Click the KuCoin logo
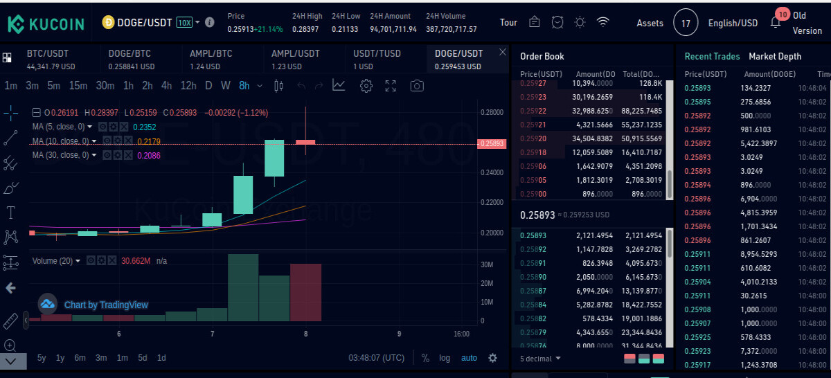The width and height of the screenshot is (831, 378). point(46,24)
